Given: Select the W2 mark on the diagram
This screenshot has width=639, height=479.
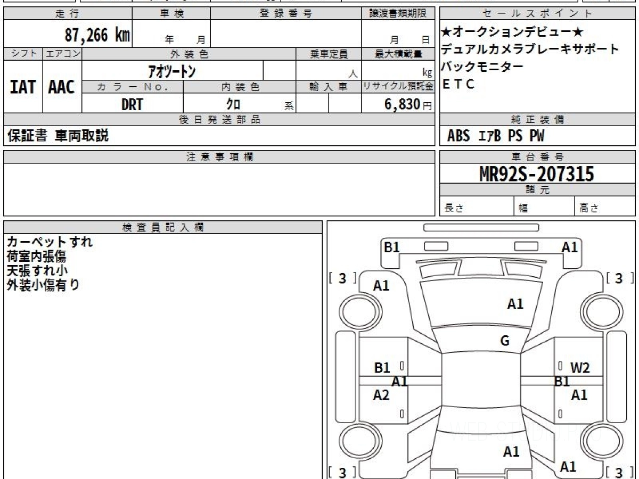Looking at the screenshot, I should point(580,367).
